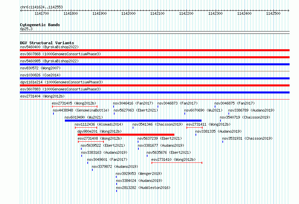Click the nsv3381335 (Audano2019) label
The height and width of the screenshot is (204, 299).
(218, 131)
